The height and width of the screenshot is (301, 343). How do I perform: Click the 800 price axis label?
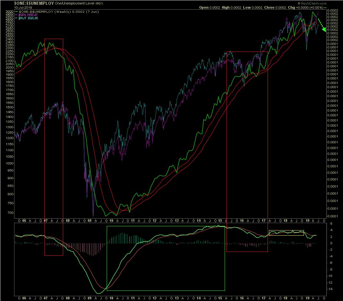coord(11,194)
